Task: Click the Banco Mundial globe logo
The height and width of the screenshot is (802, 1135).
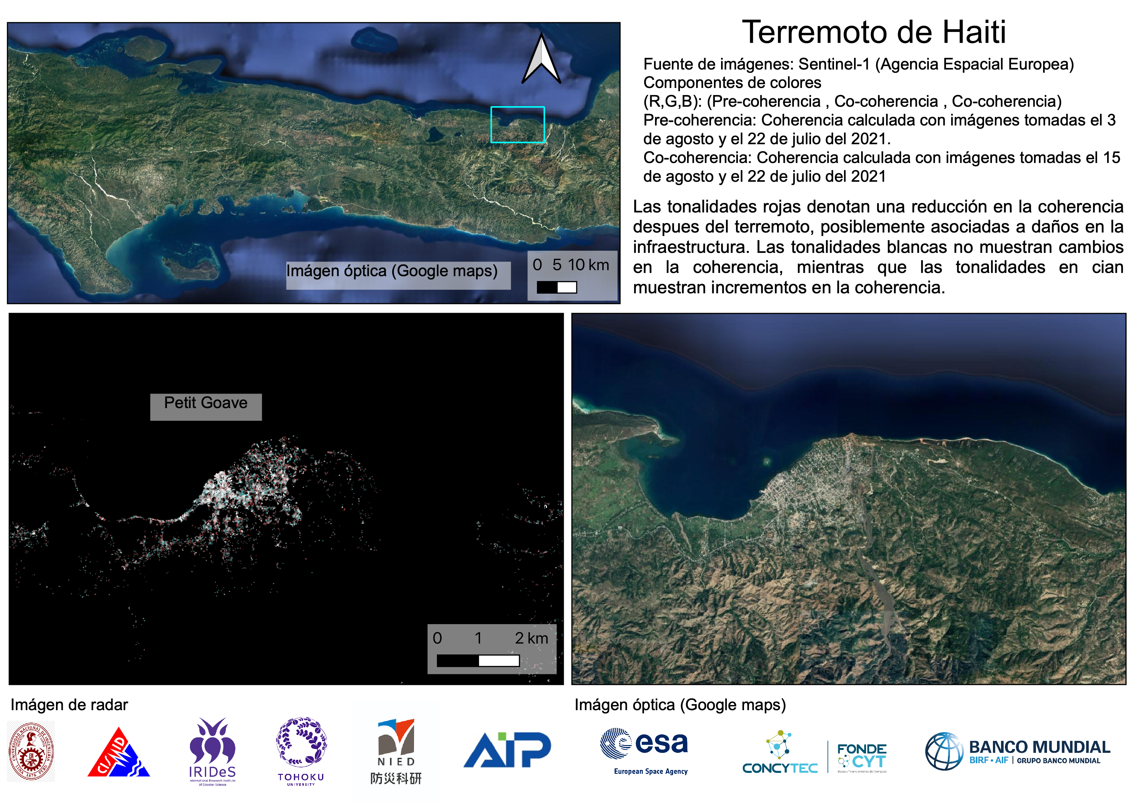Action: pyautogui.click(x=944, y=751)
